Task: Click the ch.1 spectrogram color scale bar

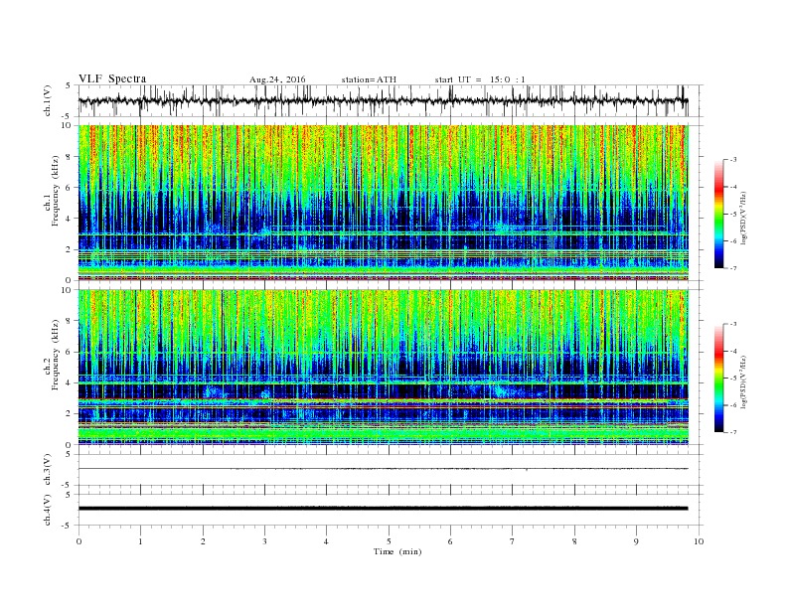Action: 719,214
